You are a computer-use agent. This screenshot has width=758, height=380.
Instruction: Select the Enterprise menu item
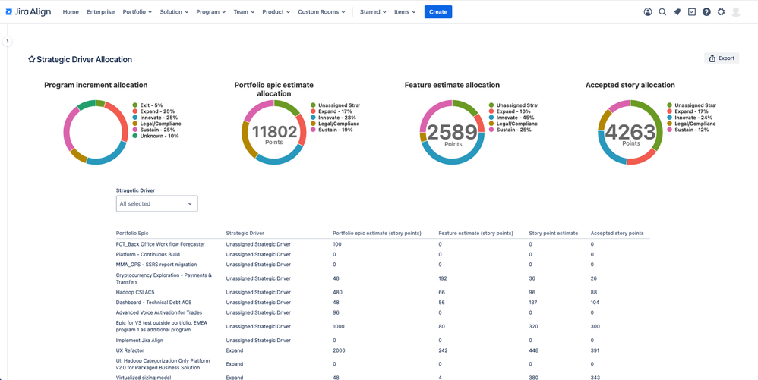(x=100, y=12)
